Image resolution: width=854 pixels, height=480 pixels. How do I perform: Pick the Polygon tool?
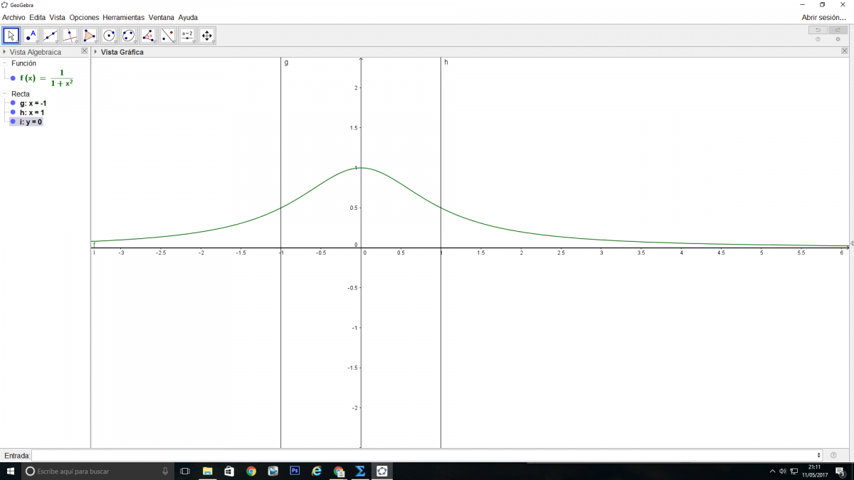pyautogui.click(x=90, y=36)
